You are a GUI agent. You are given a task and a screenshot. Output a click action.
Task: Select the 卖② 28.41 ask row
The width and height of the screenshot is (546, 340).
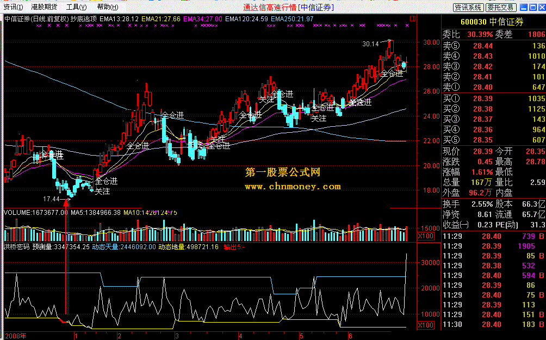493,77
